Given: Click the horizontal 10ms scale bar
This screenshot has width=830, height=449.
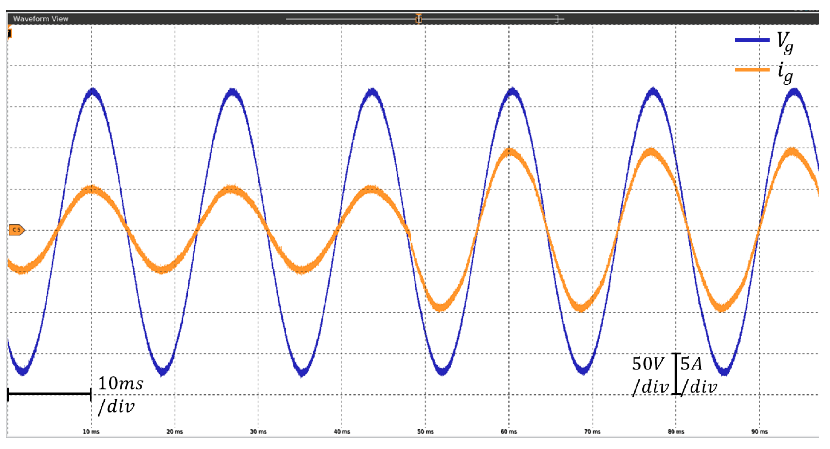Looking at the screenshot, I should [49, 394].
